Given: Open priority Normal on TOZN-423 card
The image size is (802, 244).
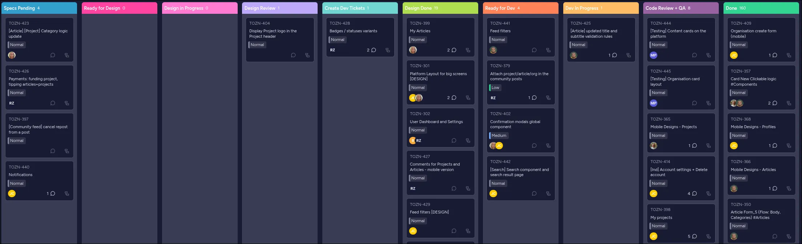Looking at the screenshot, I should [16, 45].
